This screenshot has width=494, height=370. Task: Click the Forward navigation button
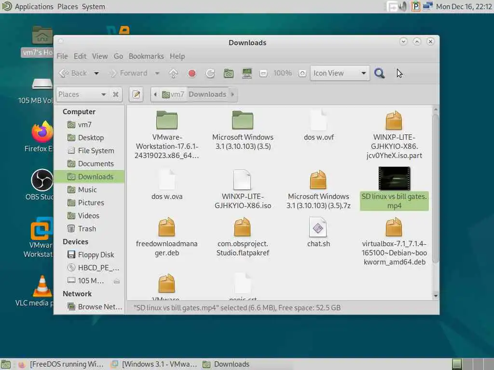(x=128, y=73)
